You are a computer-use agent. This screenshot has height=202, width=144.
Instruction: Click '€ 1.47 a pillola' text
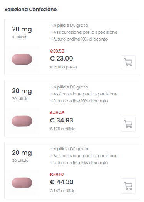tap(62, 190)
